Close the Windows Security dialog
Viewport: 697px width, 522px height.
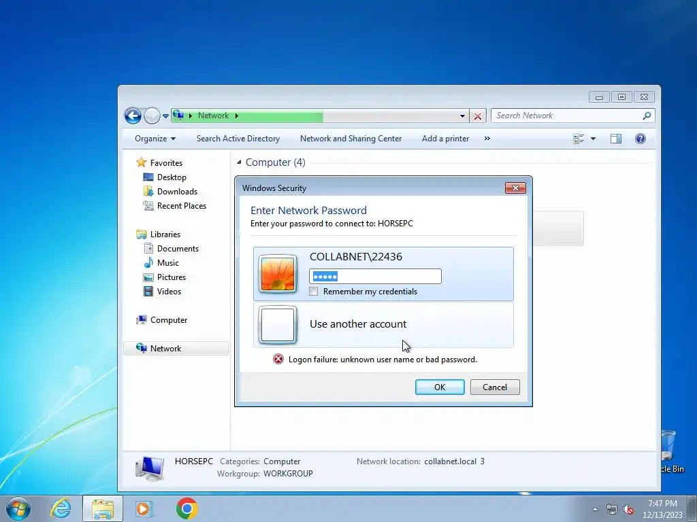(x=515, y=188)
